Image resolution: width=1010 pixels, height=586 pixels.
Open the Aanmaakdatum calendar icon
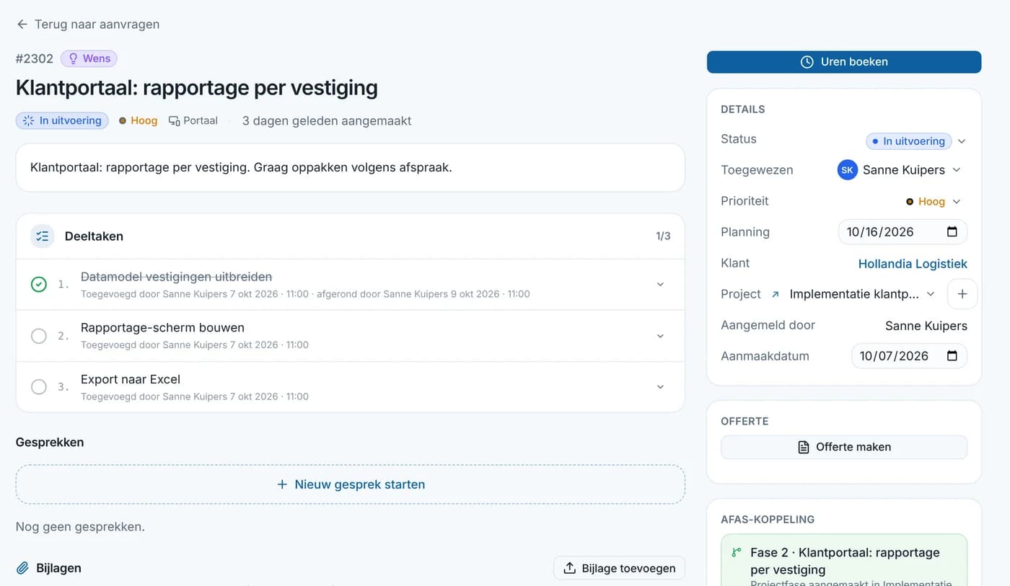(952, 356)
